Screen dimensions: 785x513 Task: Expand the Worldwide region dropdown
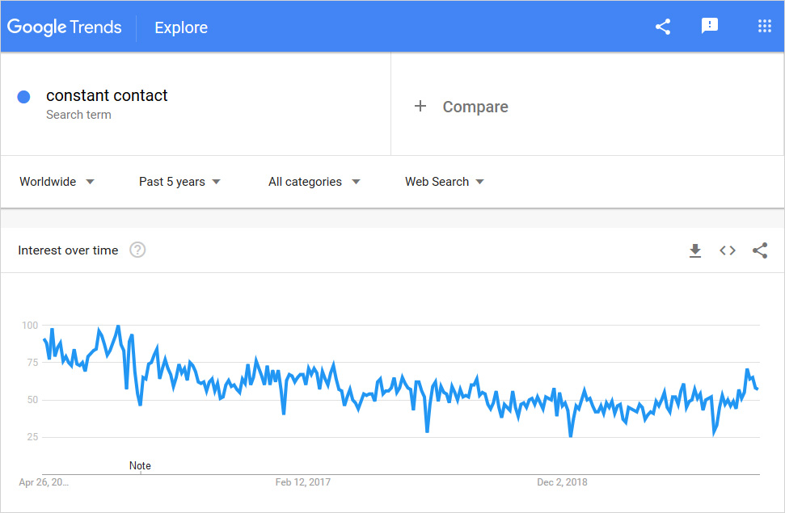pyautogui.click(x=57, y=182)
